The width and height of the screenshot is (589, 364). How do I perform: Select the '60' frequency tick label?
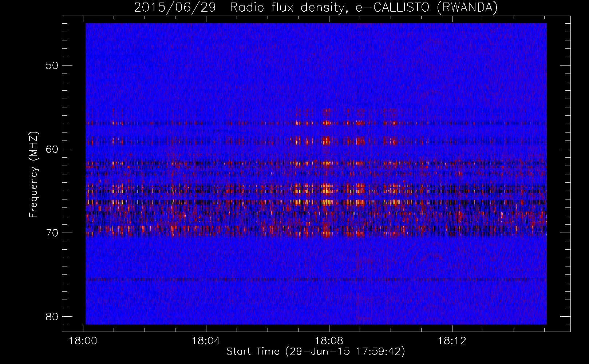[x=52, y=149]
